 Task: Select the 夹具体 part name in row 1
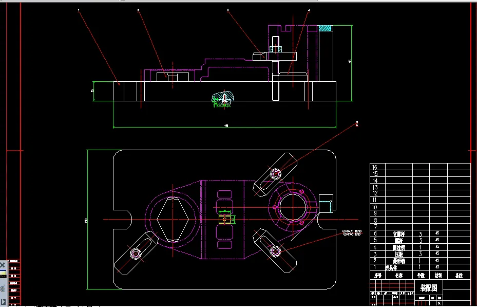click(x=391, y=268)
